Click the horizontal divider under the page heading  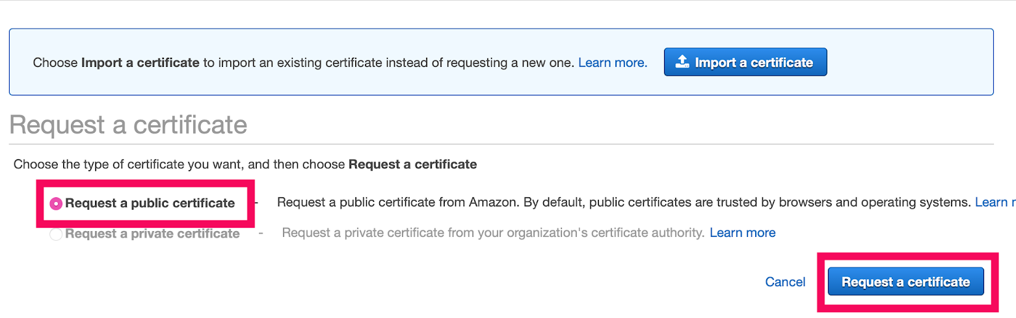point(501,144)
